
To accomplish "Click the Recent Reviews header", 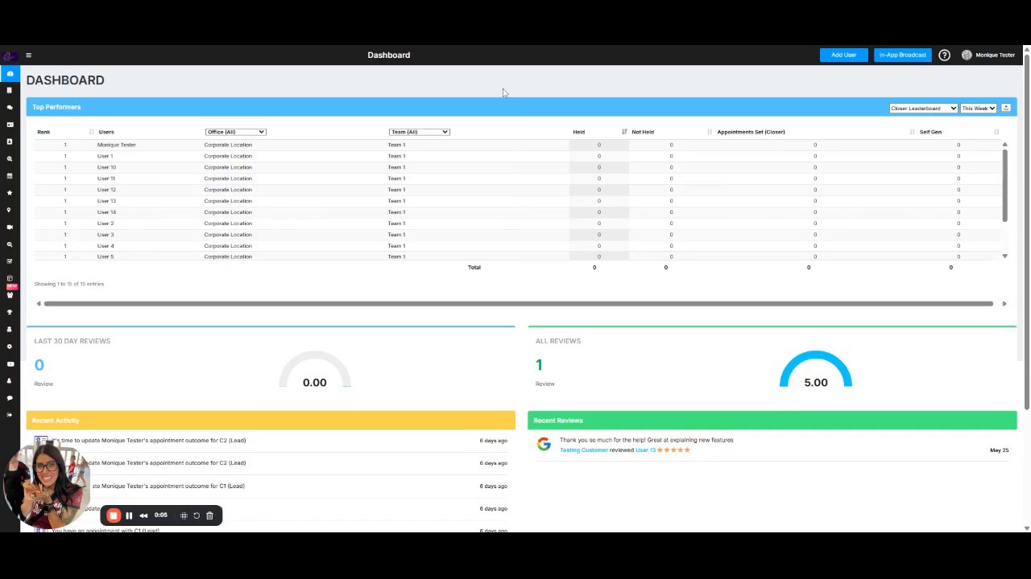I will coord(772,421).
